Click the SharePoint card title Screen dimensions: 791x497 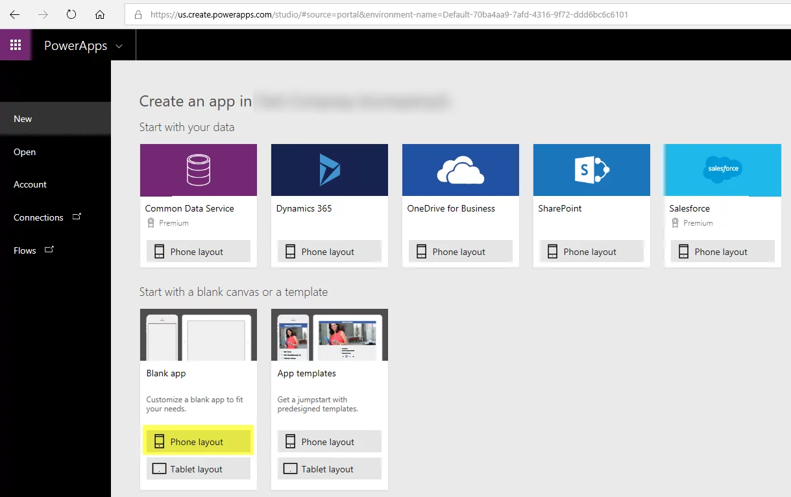560,208
